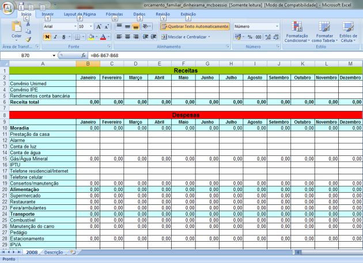
Task: Open the Name Box dropdown arrow
Action: [x=54, y=55]
